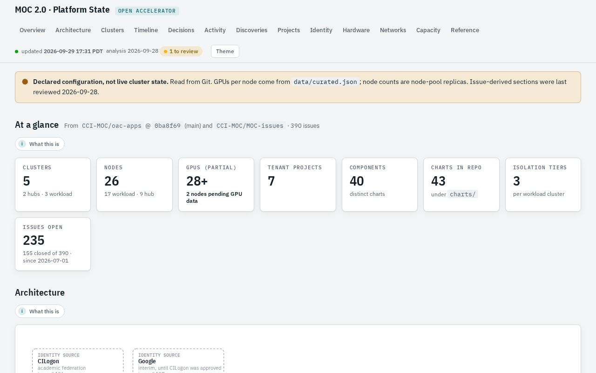This screenshot has width=596, height=373.
Task: Open the '1 to review' badge
Action: (x=181, y=51)
